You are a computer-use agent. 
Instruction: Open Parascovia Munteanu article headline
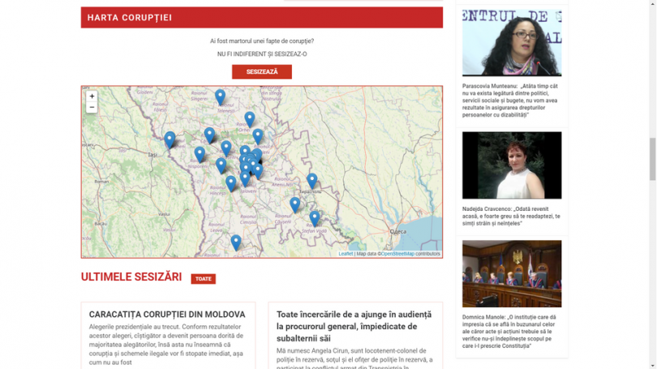click(510, 101)
